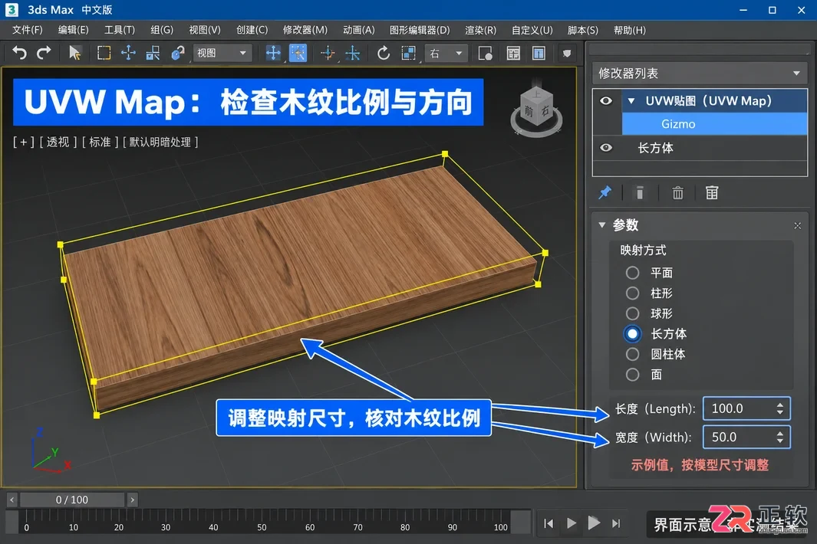Click the large play animation button

tap(594, 523)
